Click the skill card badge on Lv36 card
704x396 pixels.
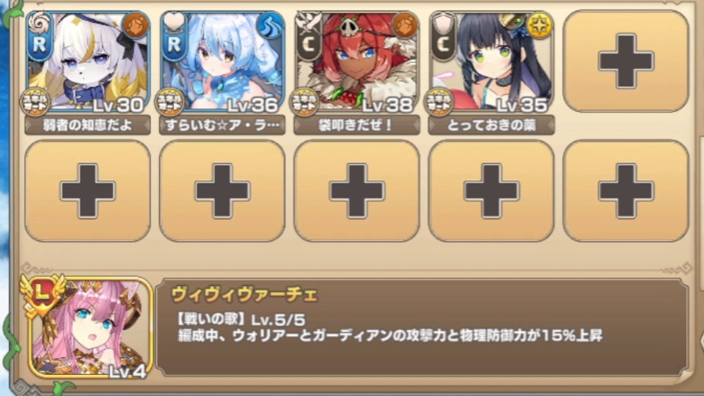pos(169,103)
